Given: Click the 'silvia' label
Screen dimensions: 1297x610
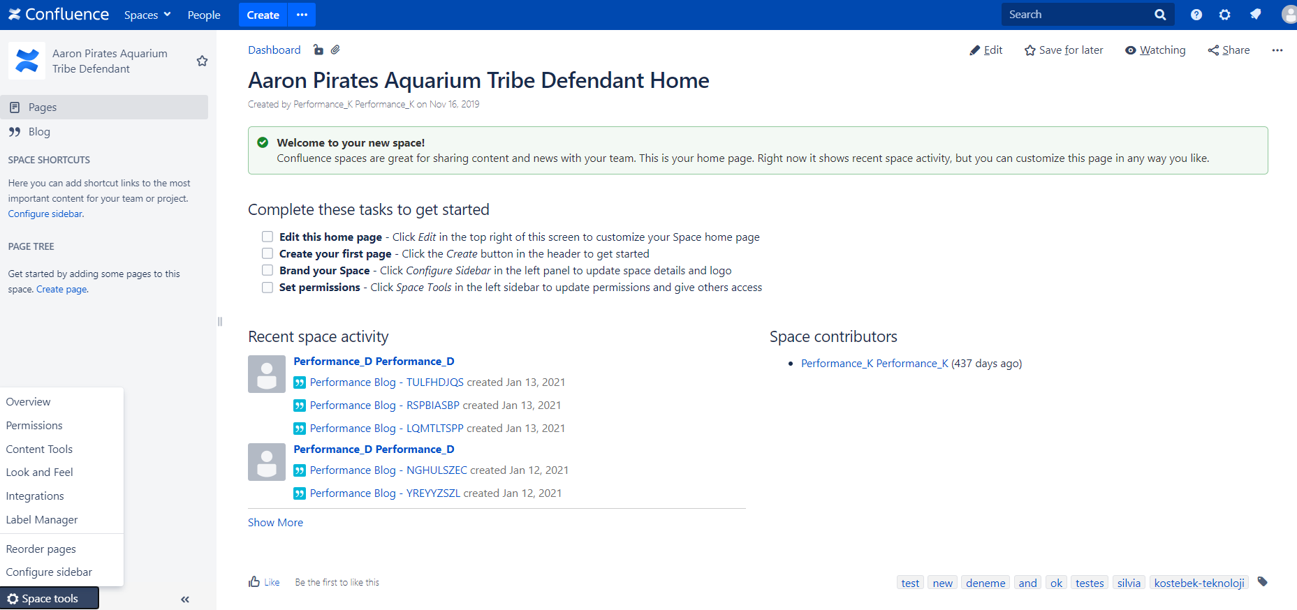Looking at the screenshot, I should [x=1129, y=583].
